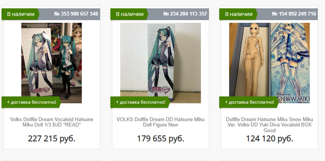Open the Miku box on tatami photo
325x161 pixels.
(161, 63)
